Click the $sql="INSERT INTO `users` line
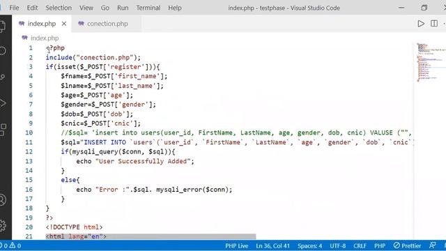This screenshot has height=251, width=446. (x=237, y=142)
